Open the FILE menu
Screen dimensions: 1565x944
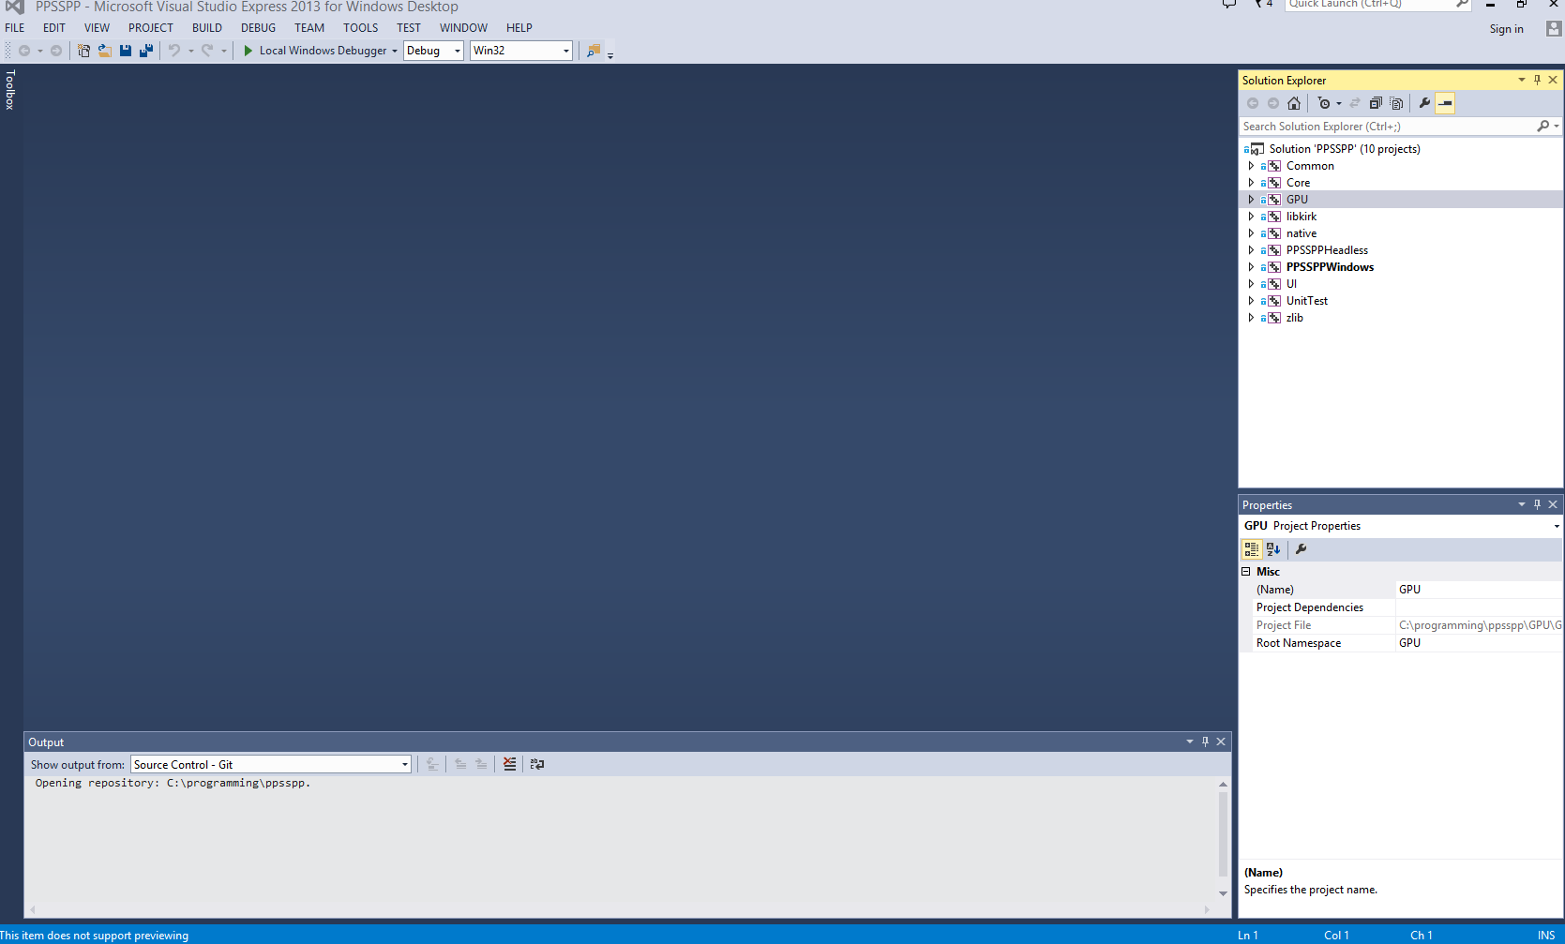click(x=15, y=28)
